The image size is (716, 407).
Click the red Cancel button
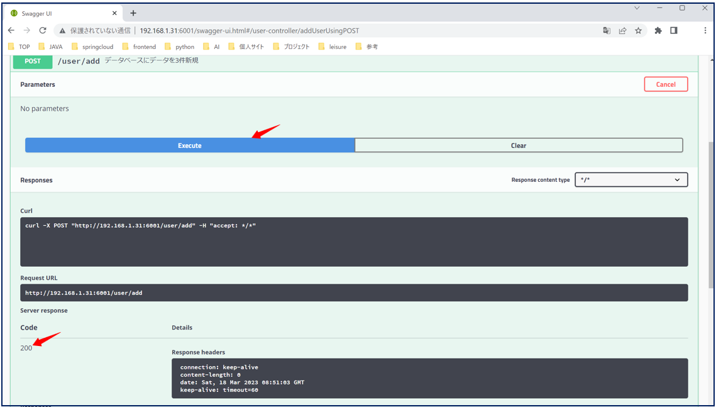[666, 84]
